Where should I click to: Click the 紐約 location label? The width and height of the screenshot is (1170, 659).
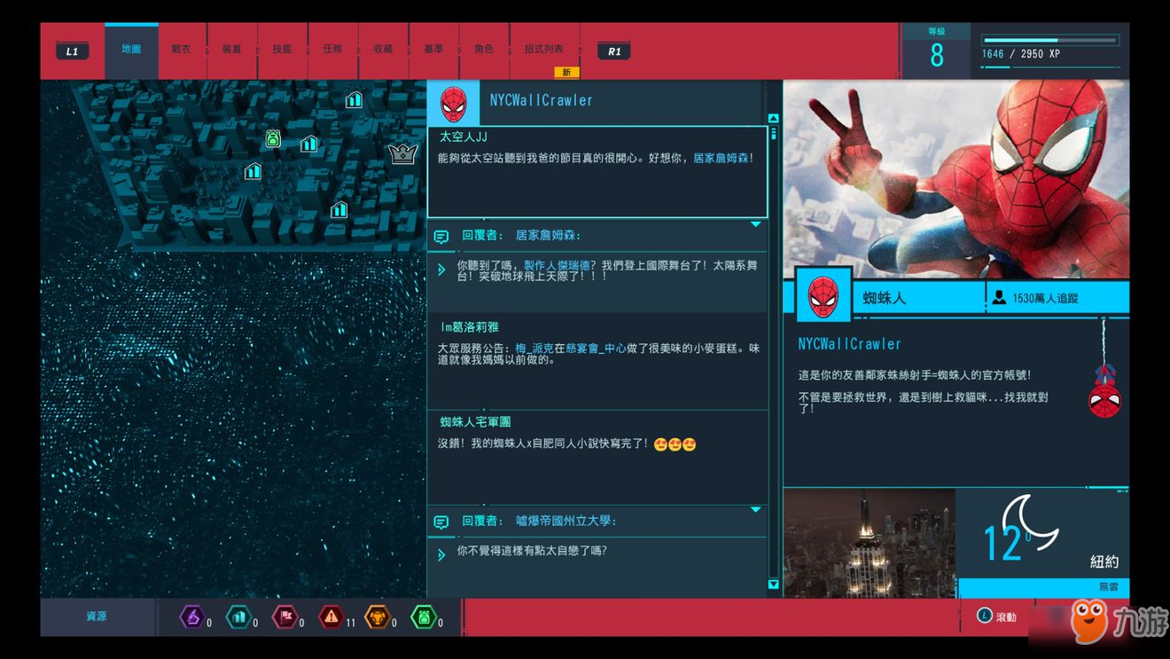click(x=1104, y=561)
